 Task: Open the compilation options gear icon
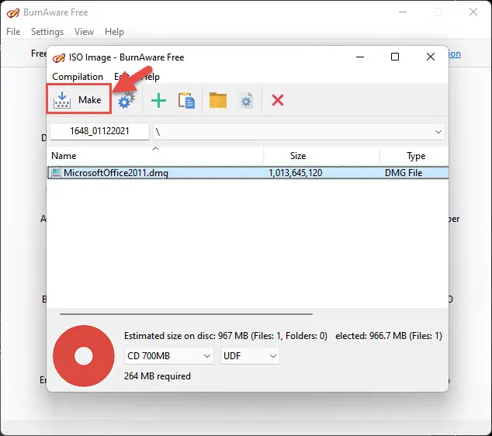126,100
